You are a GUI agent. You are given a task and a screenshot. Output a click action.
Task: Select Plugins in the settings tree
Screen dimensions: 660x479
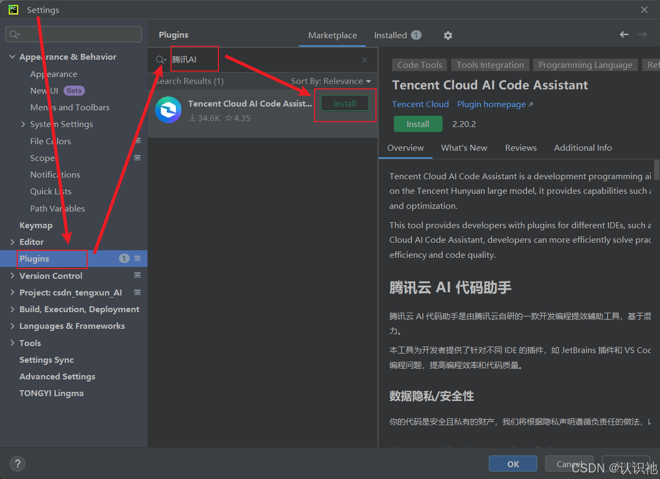click(x=74, y=259)
